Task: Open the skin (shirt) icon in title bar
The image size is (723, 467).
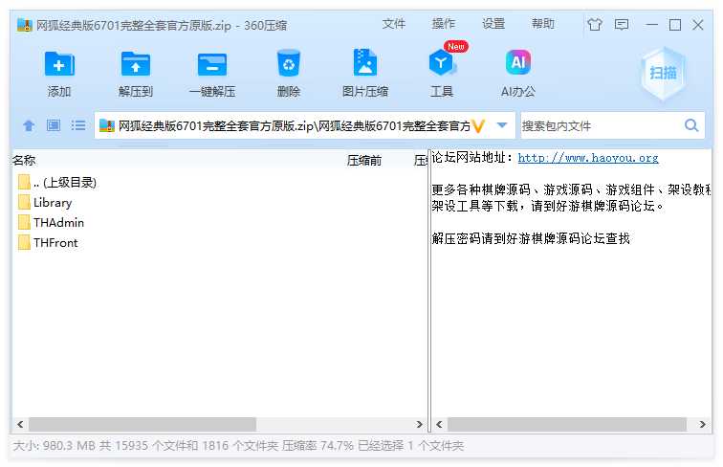Action: [x=595, y=24]
